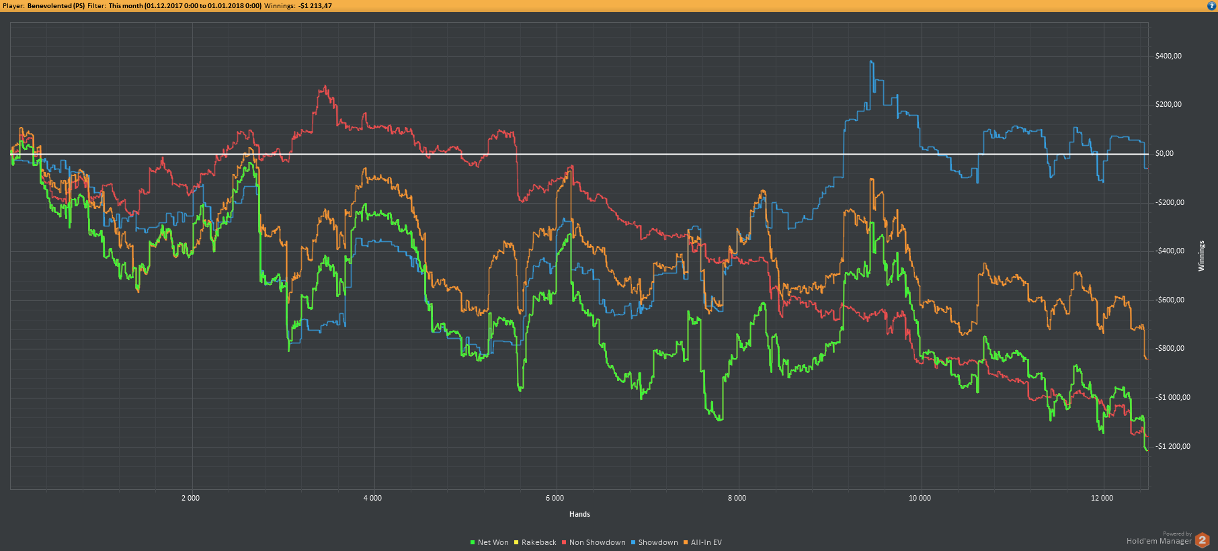Click the This month date filter text
Viewport: 1218px width, 551px height.
coord(185,6)
